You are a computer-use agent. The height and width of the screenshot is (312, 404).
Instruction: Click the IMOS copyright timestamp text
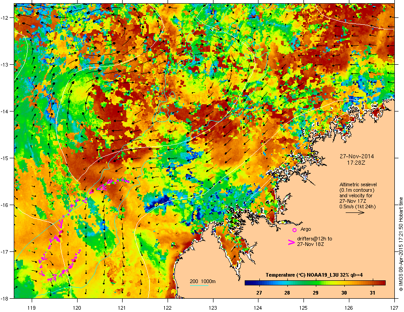pyautogui.click(x=401, y=244)
